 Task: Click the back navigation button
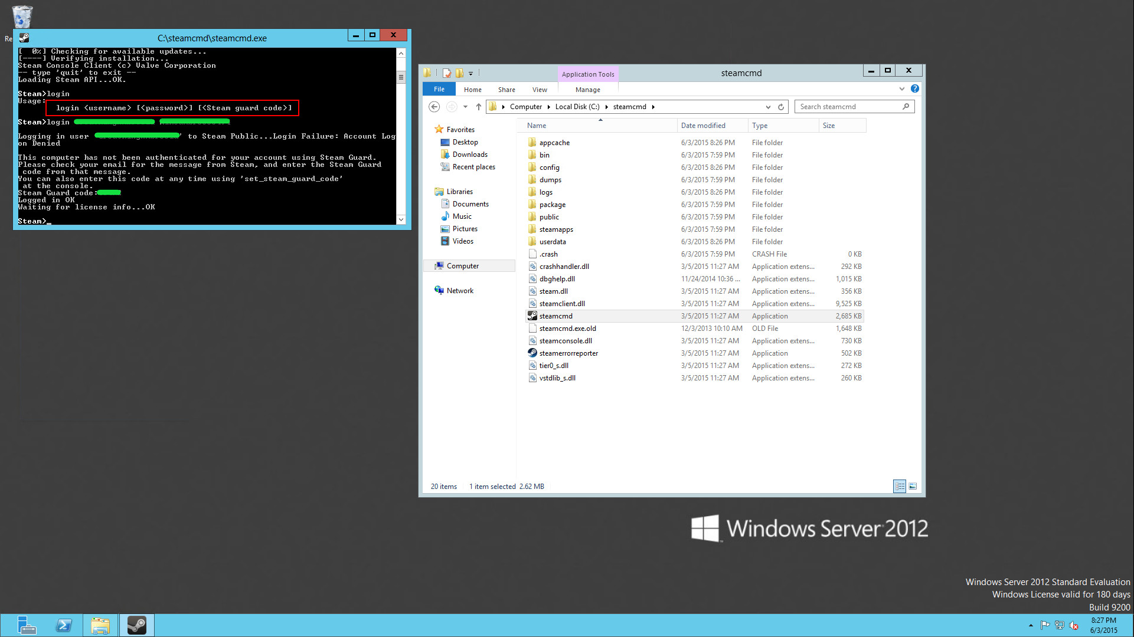(x=434, y=106)
